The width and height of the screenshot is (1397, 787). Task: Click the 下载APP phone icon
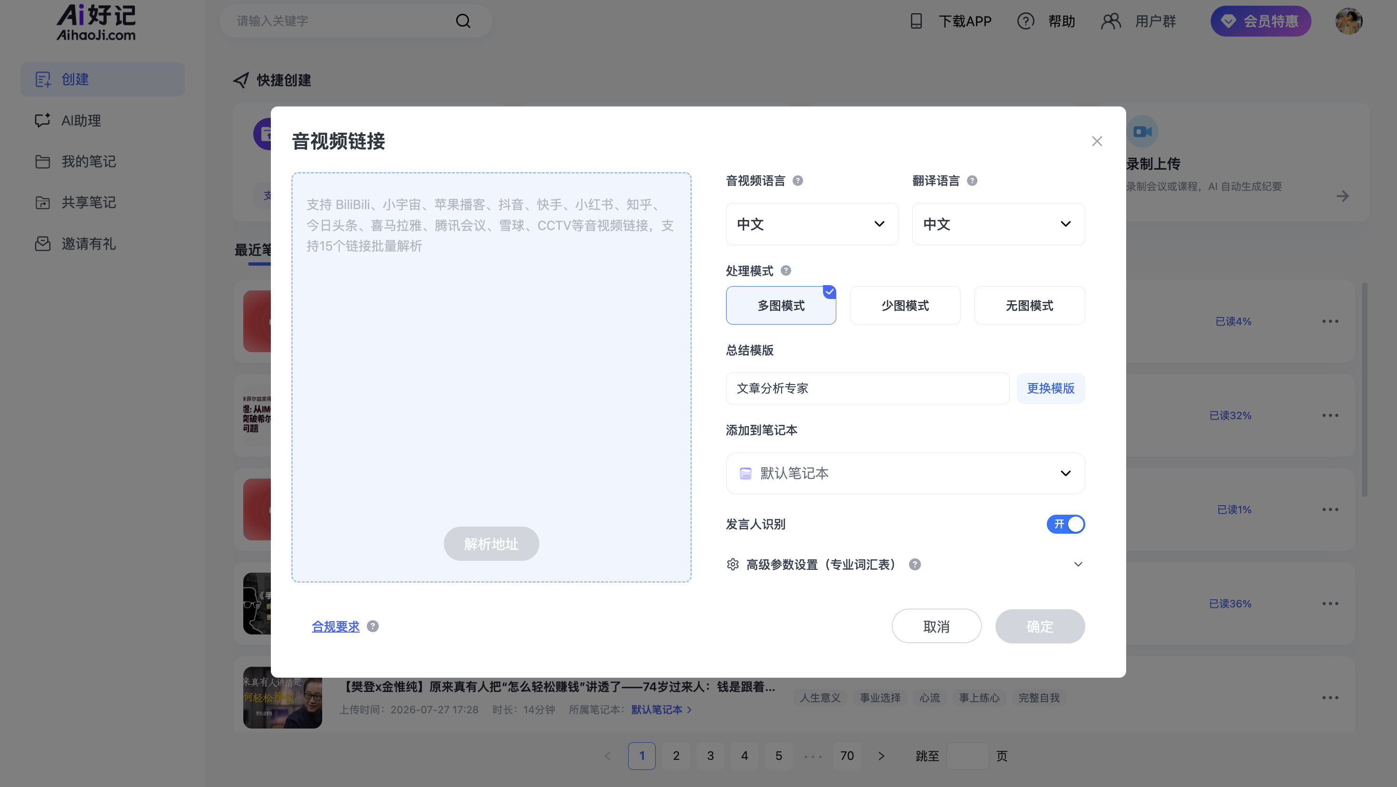click(916, 21)
